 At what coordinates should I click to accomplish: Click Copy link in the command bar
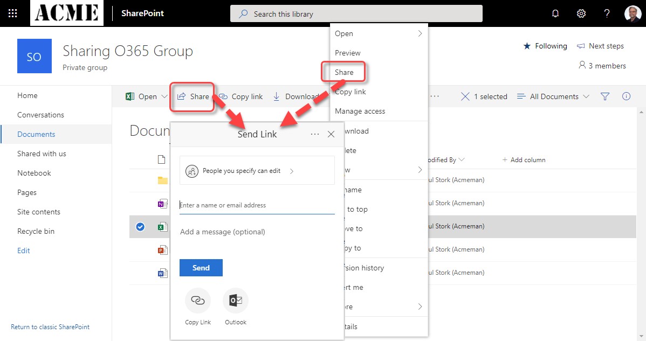pos(240,96)
